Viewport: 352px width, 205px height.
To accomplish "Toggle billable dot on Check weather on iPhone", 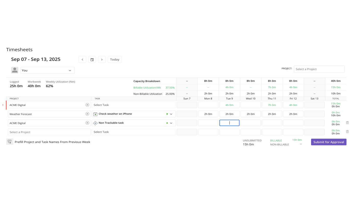I will (x=167, y=114).
